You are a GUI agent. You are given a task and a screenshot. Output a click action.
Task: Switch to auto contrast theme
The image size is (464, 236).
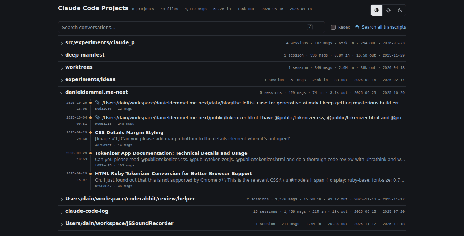point(377,10)
